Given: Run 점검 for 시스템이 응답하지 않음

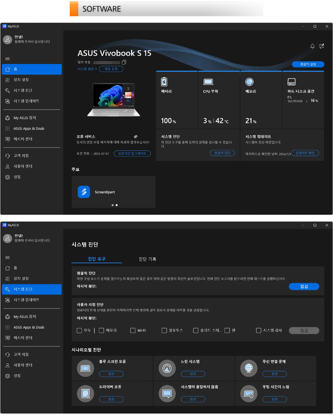Looking at the screenshot, I should click(193, 400).
